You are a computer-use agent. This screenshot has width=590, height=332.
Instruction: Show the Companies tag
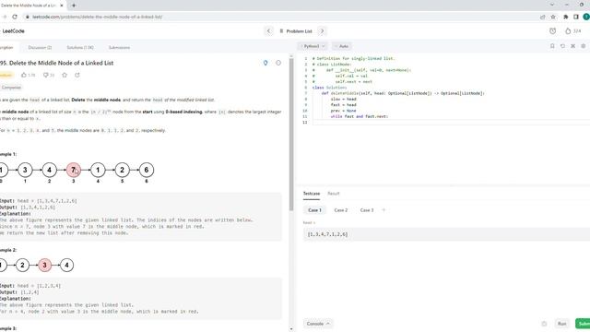click(x=11, y=88)
